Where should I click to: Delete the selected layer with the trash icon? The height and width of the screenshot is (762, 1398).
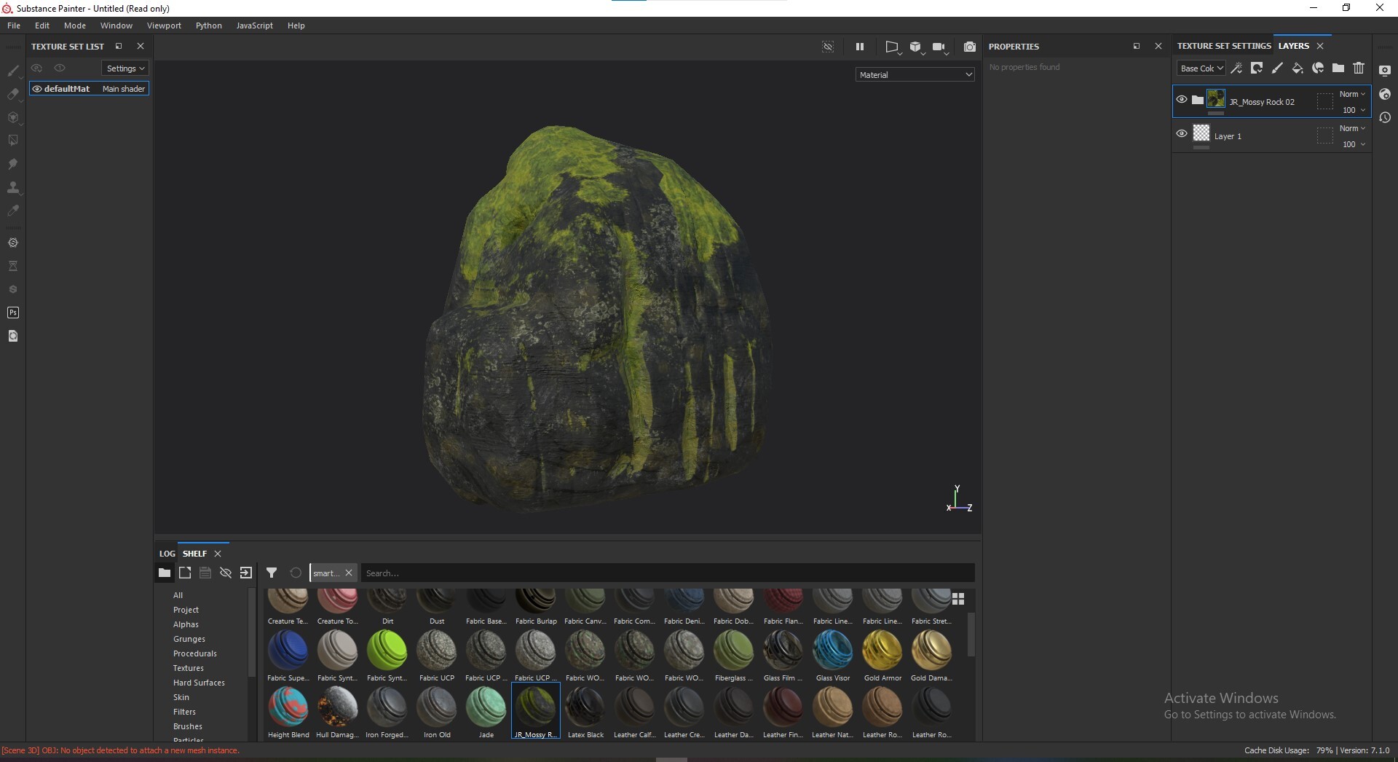tap(1359, 68)
